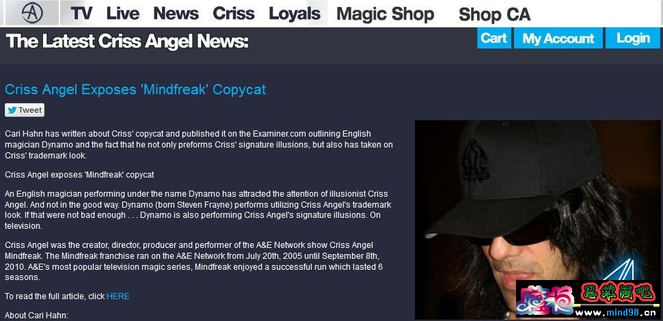Click 'The Latest Criss Angel News' heading

[x=127, y=42]
